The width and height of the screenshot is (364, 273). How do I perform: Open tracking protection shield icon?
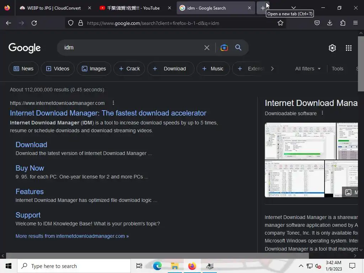(x=71, y=23)
